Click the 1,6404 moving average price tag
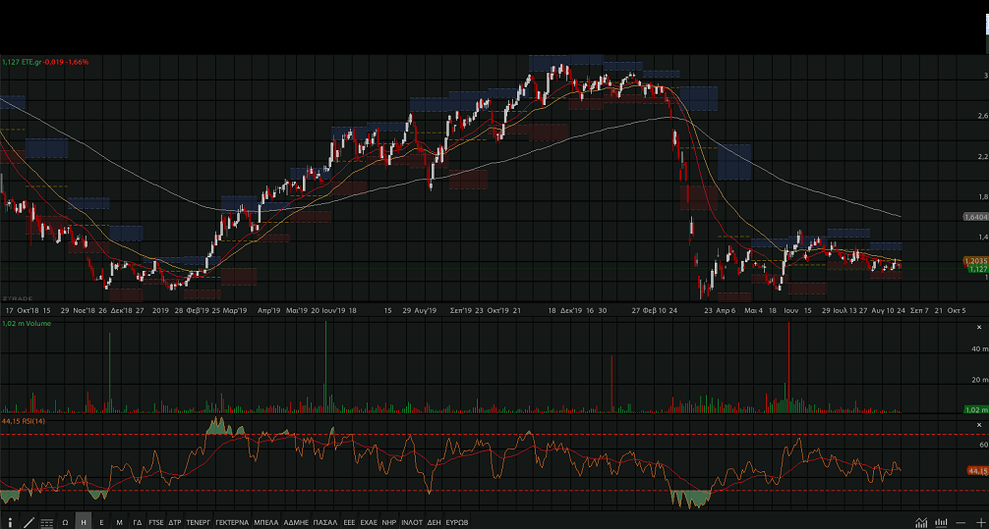The width and height of the screenshot is (989, 529). coord(974,217)
